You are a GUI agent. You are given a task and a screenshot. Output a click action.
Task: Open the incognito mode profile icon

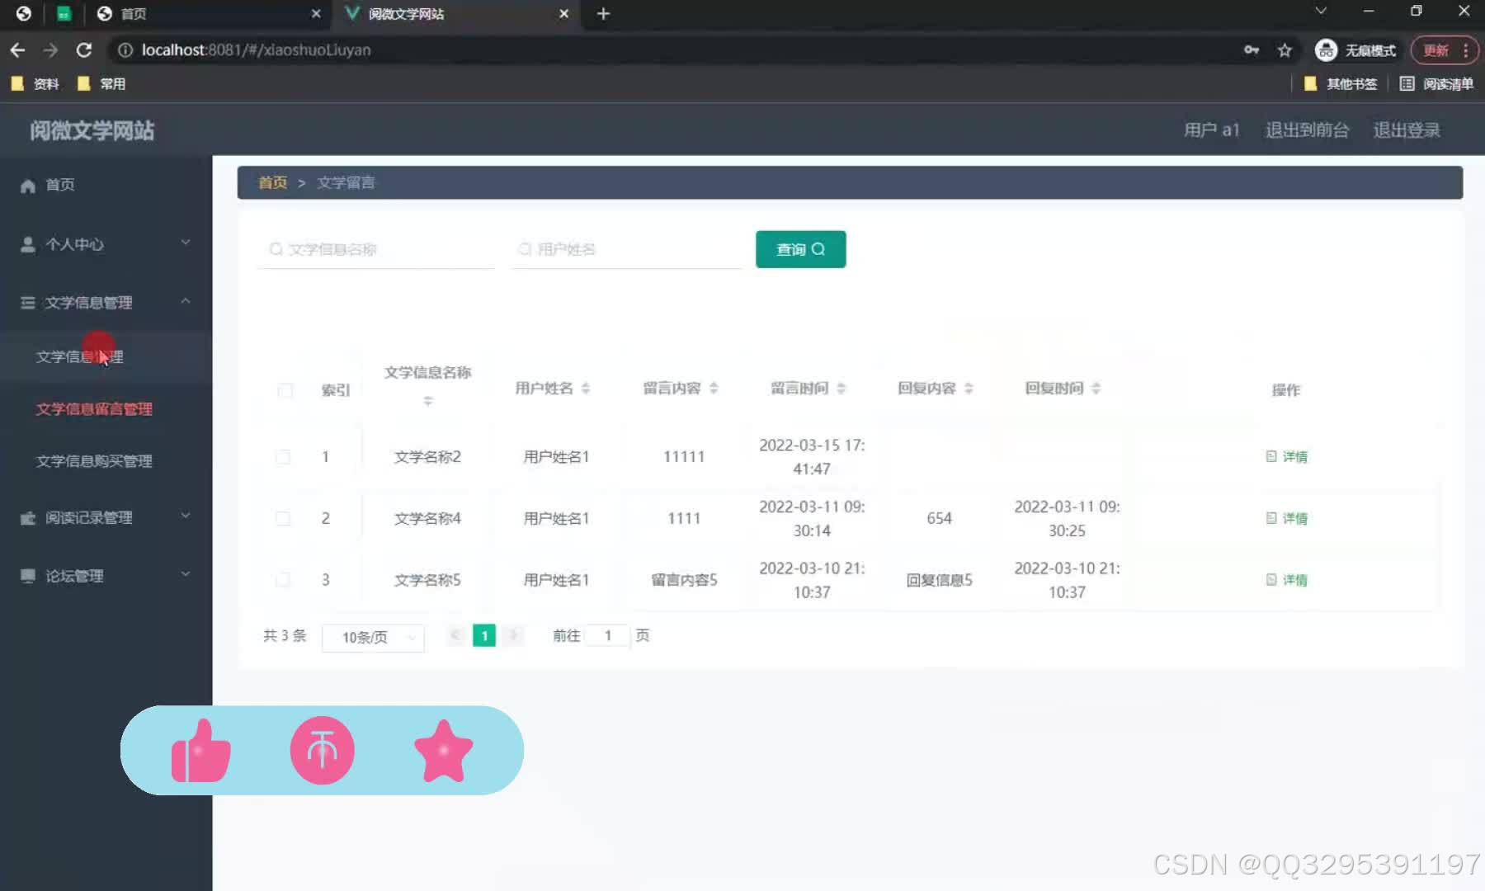click(x=1326, y=50)
